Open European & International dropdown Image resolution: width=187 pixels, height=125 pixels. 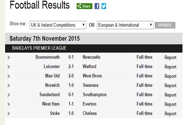[125, 25]
